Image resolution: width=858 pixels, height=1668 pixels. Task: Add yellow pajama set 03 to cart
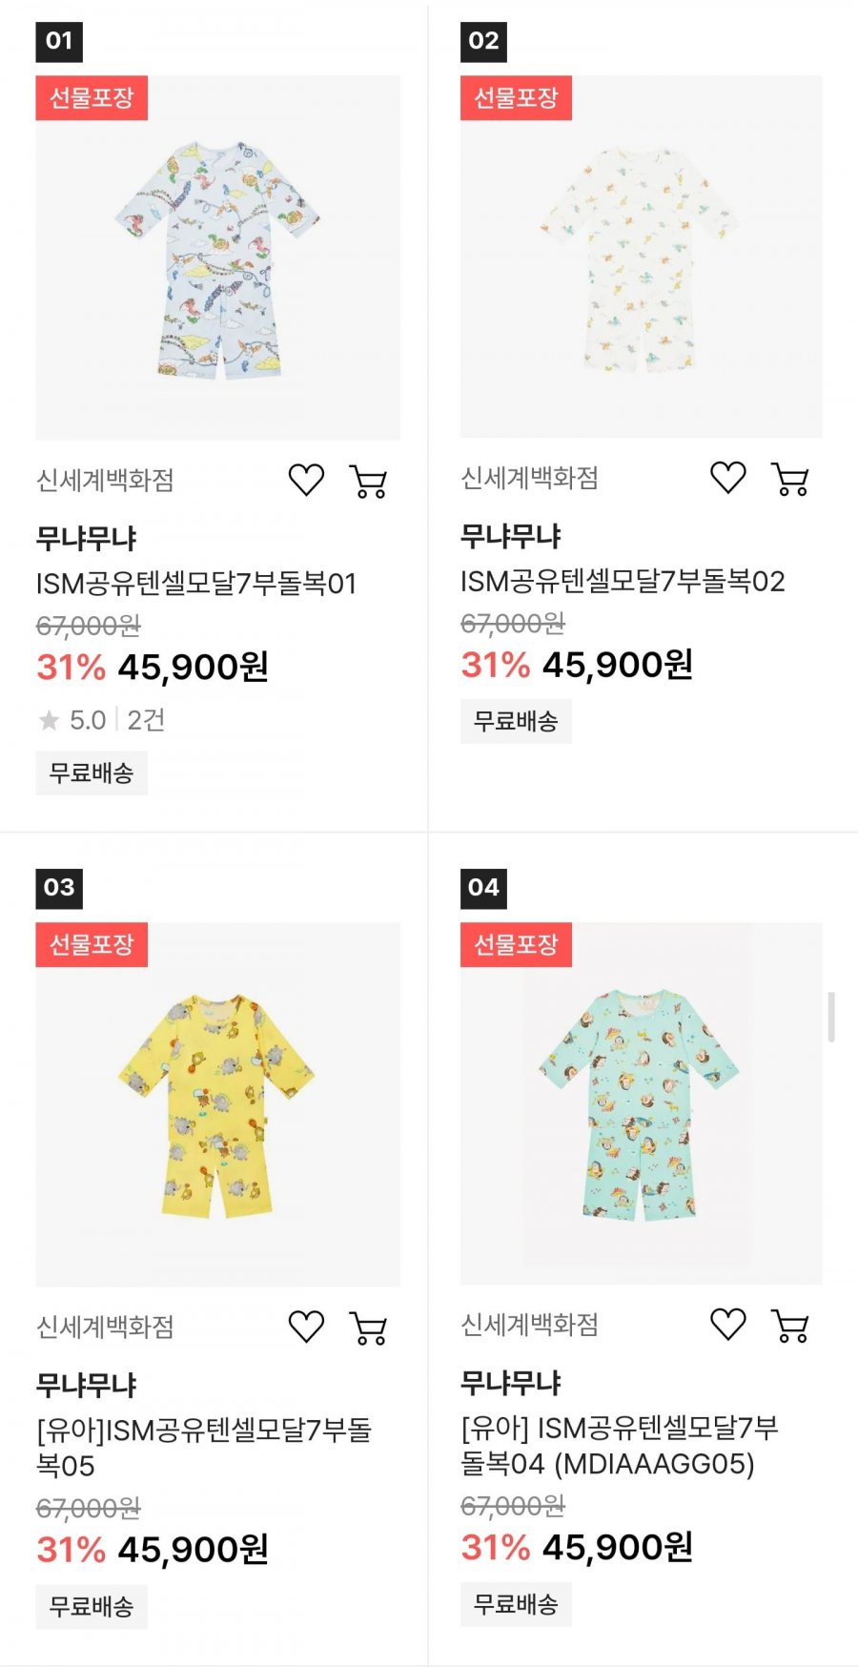(369, 1328)
